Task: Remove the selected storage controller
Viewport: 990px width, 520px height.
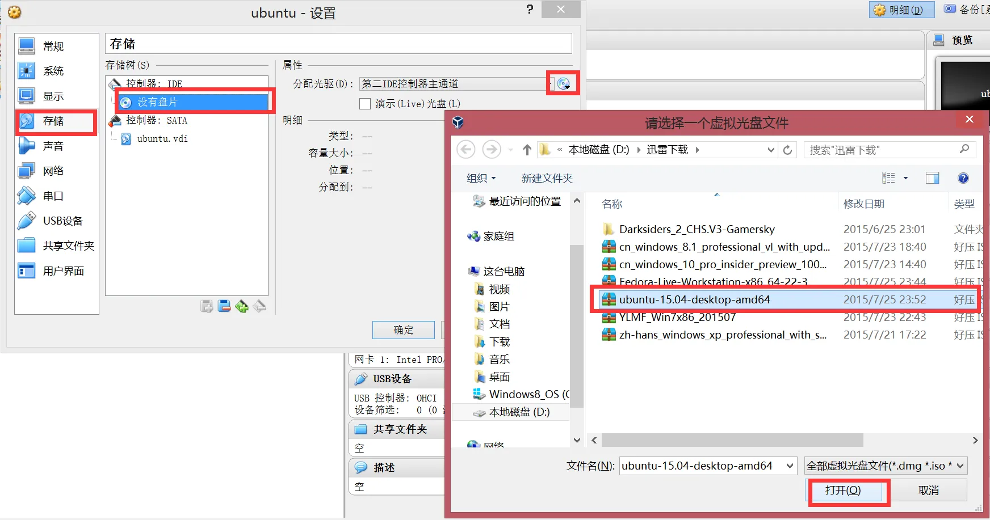Action: click(x=224, y=306)
